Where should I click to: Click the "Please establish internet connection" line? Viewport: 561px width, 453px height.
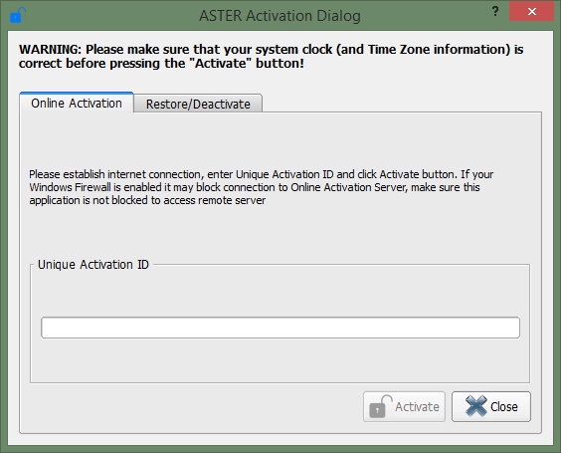[262, 174]
